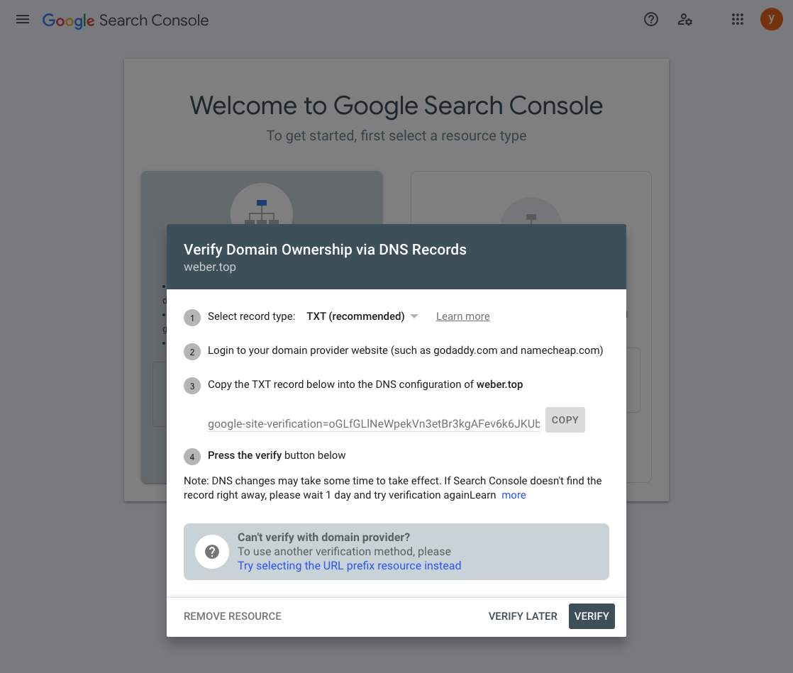Screen dimensions: 793x673
Task: Click the Domain resource network icon
Action: click(262, 211)
